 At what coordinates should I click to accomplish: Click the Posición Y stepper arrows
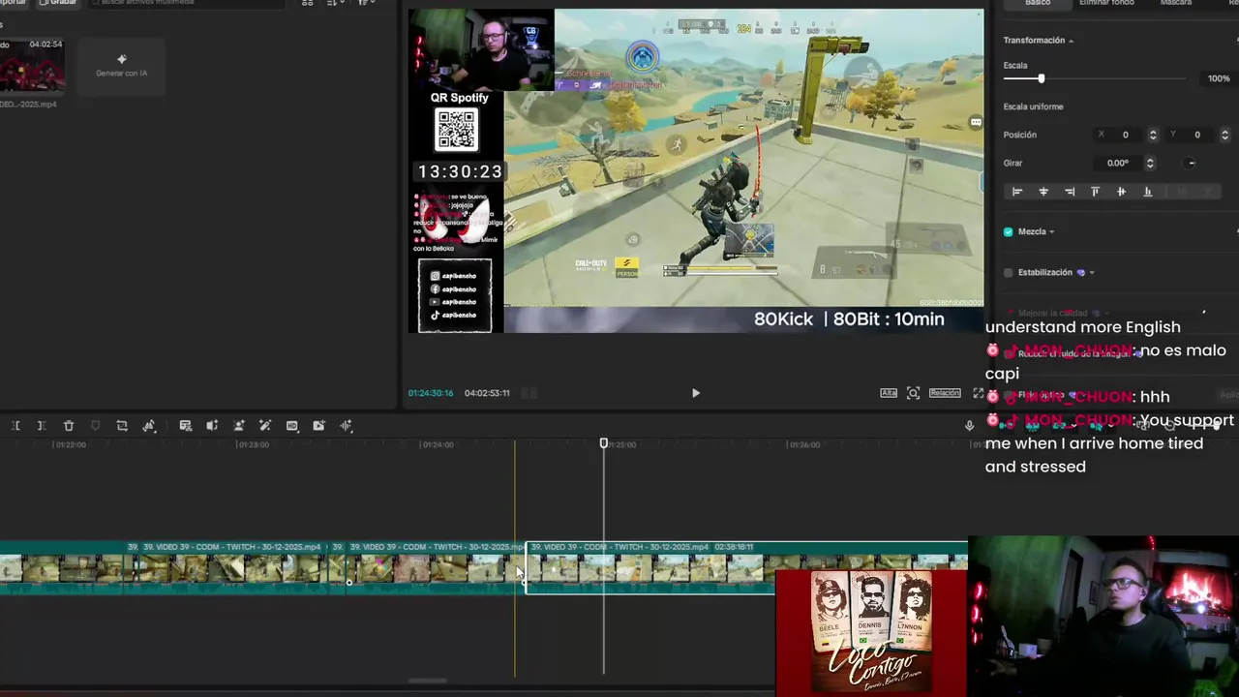[1224, 135]
